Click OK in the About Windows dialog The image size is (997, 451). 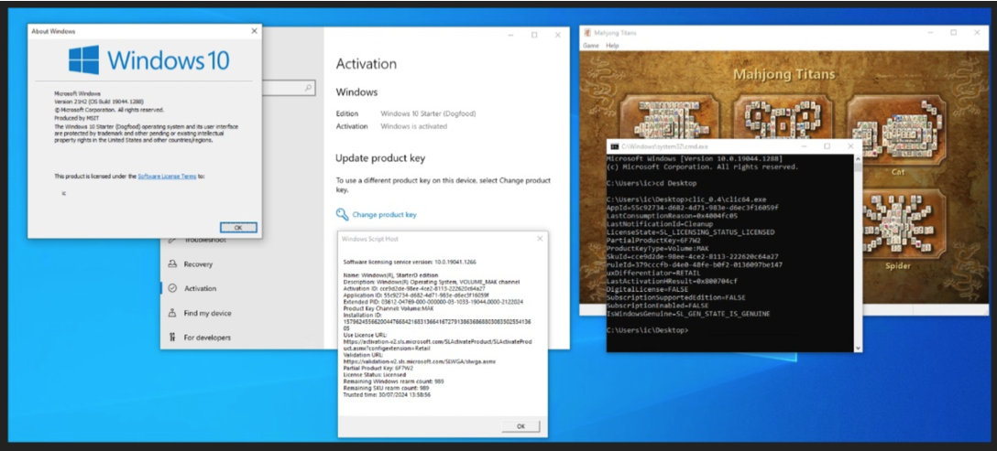click(x=238, y=228)
